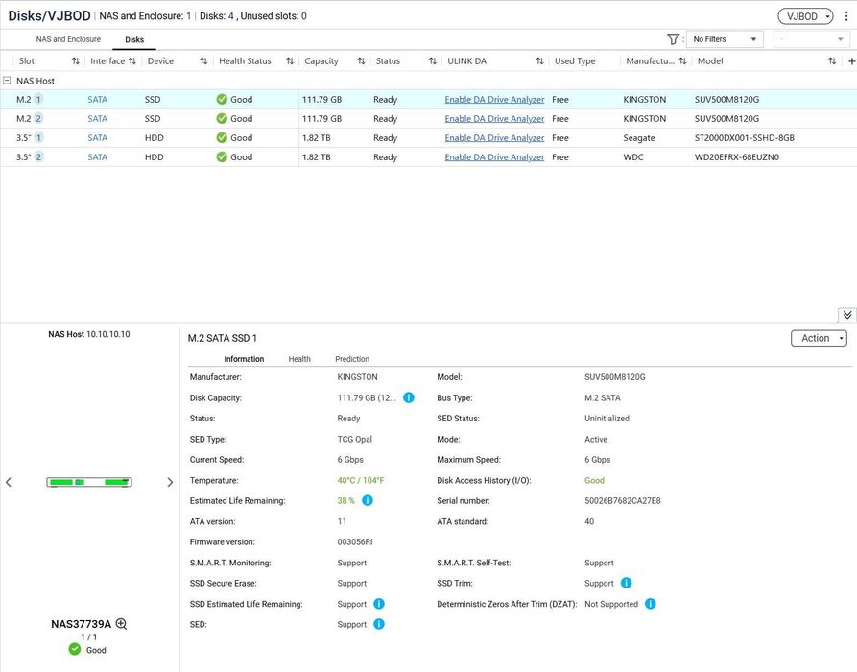Go to next enclosure using right arrow
The height and width of the screenshot is (672, 857).
tap(170, 482)
